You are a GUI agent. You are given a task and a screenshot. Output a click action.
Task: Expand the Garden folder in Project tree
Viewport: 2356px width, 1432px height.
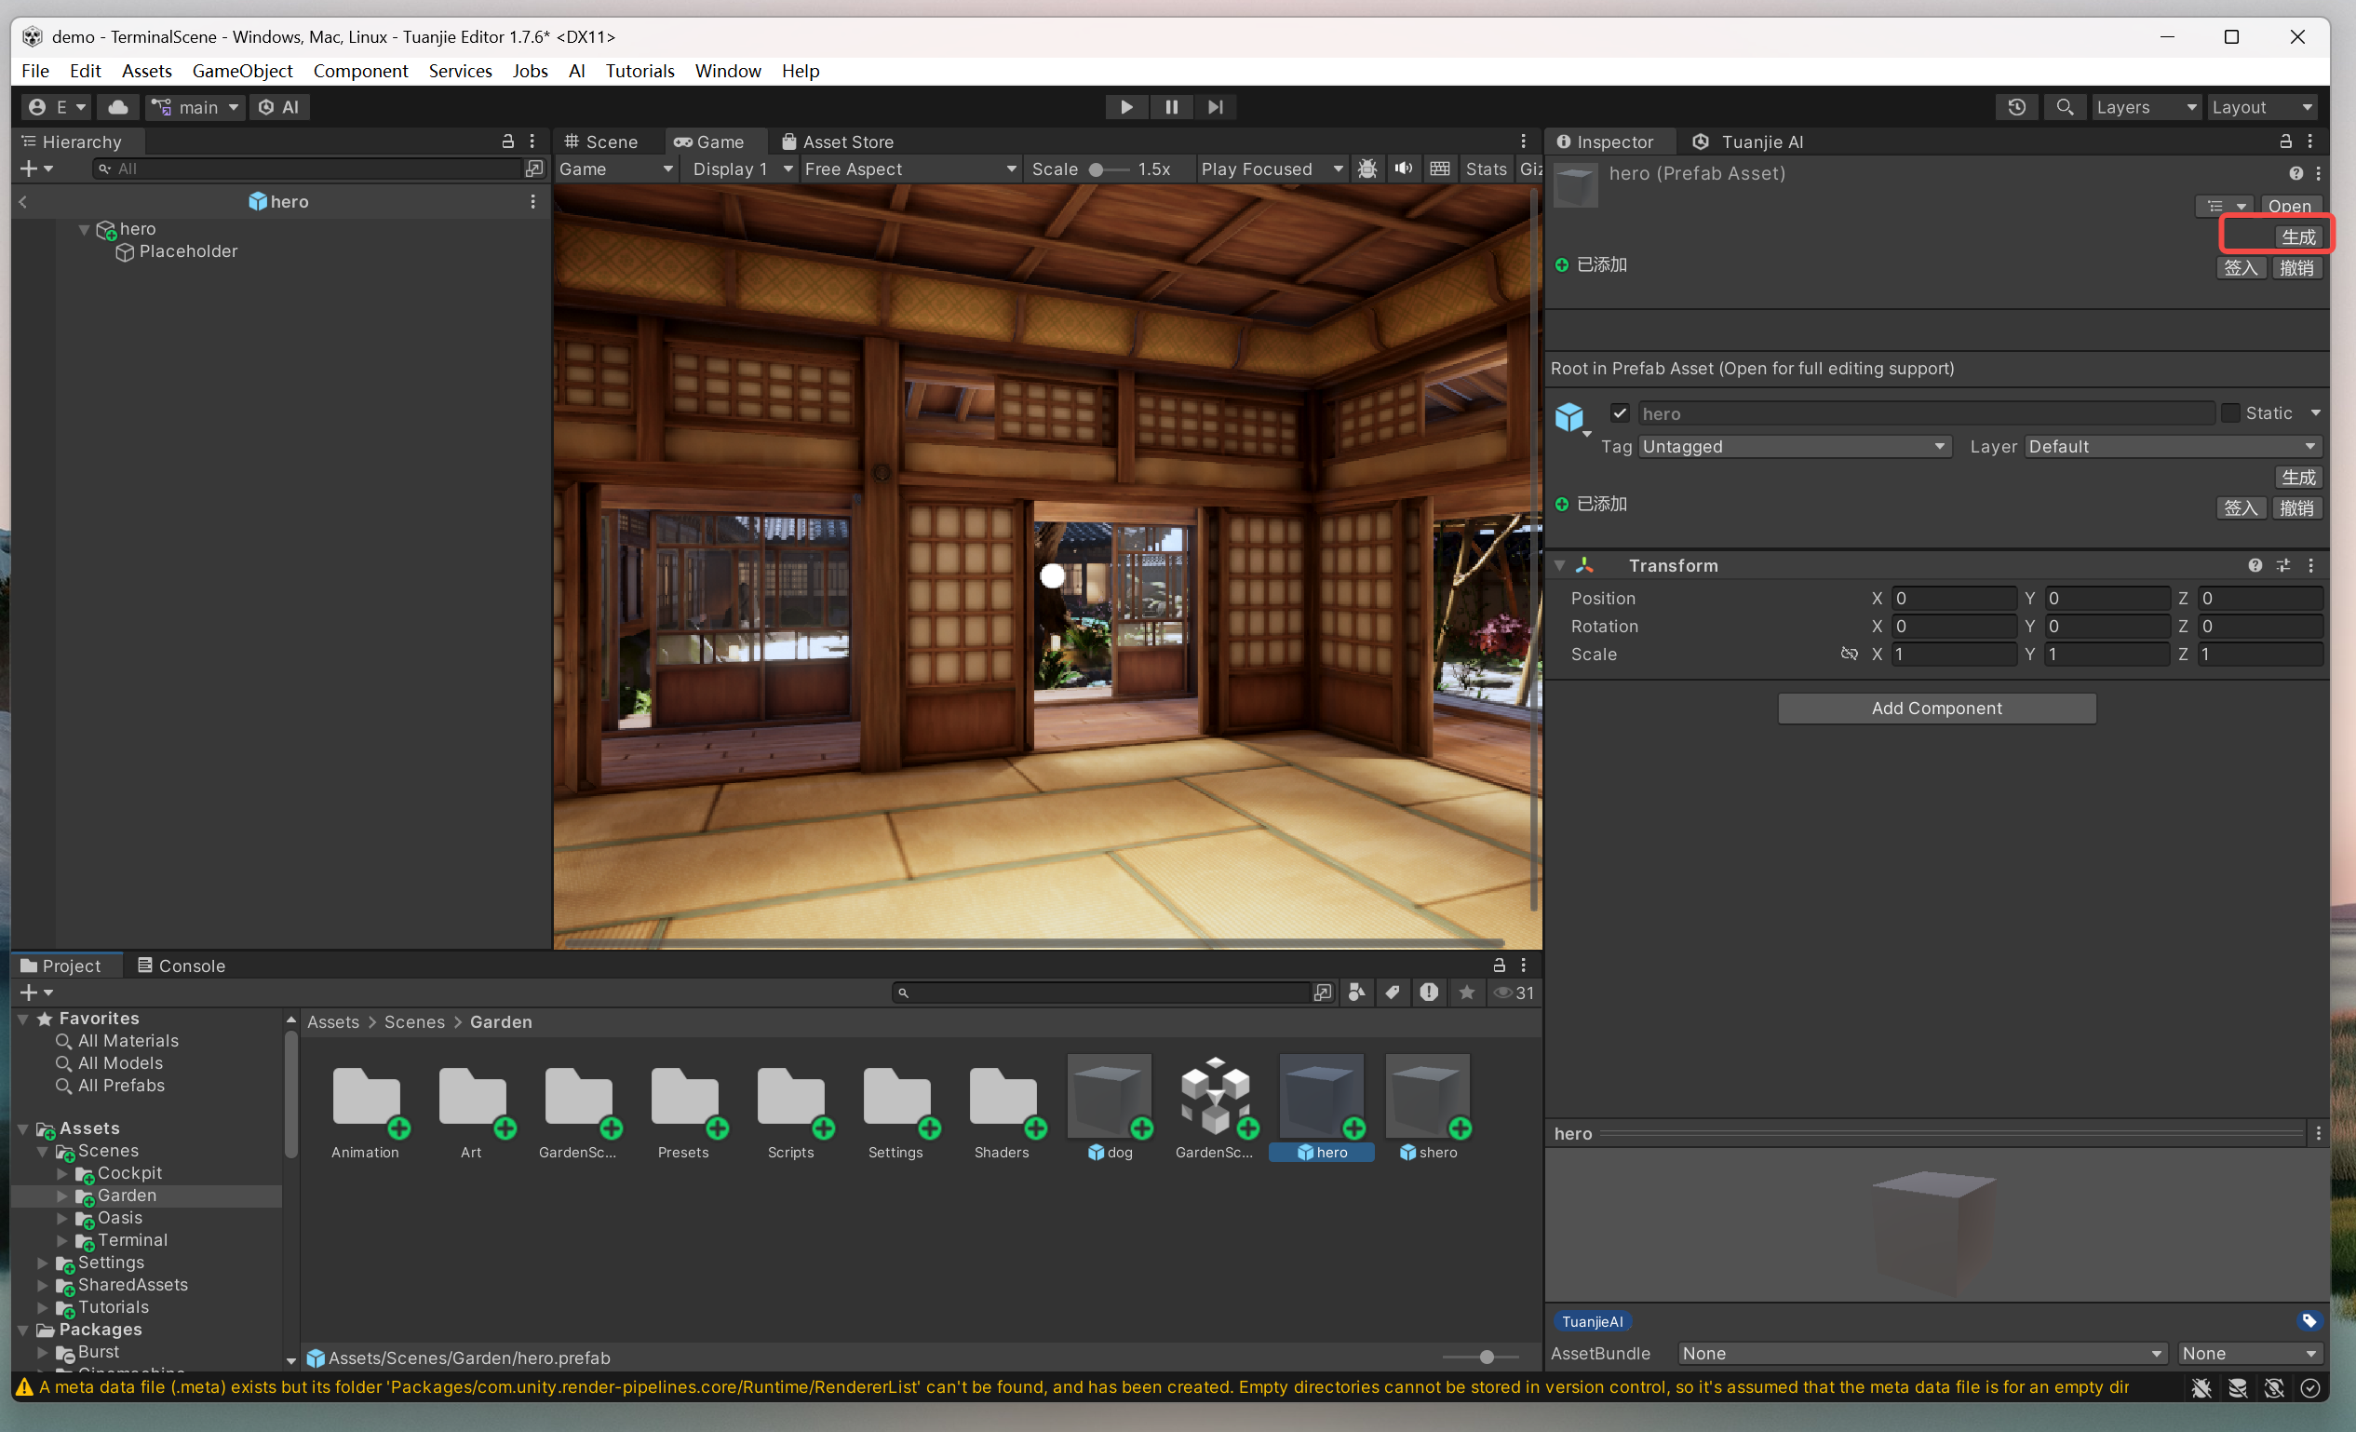point(62,1196)
